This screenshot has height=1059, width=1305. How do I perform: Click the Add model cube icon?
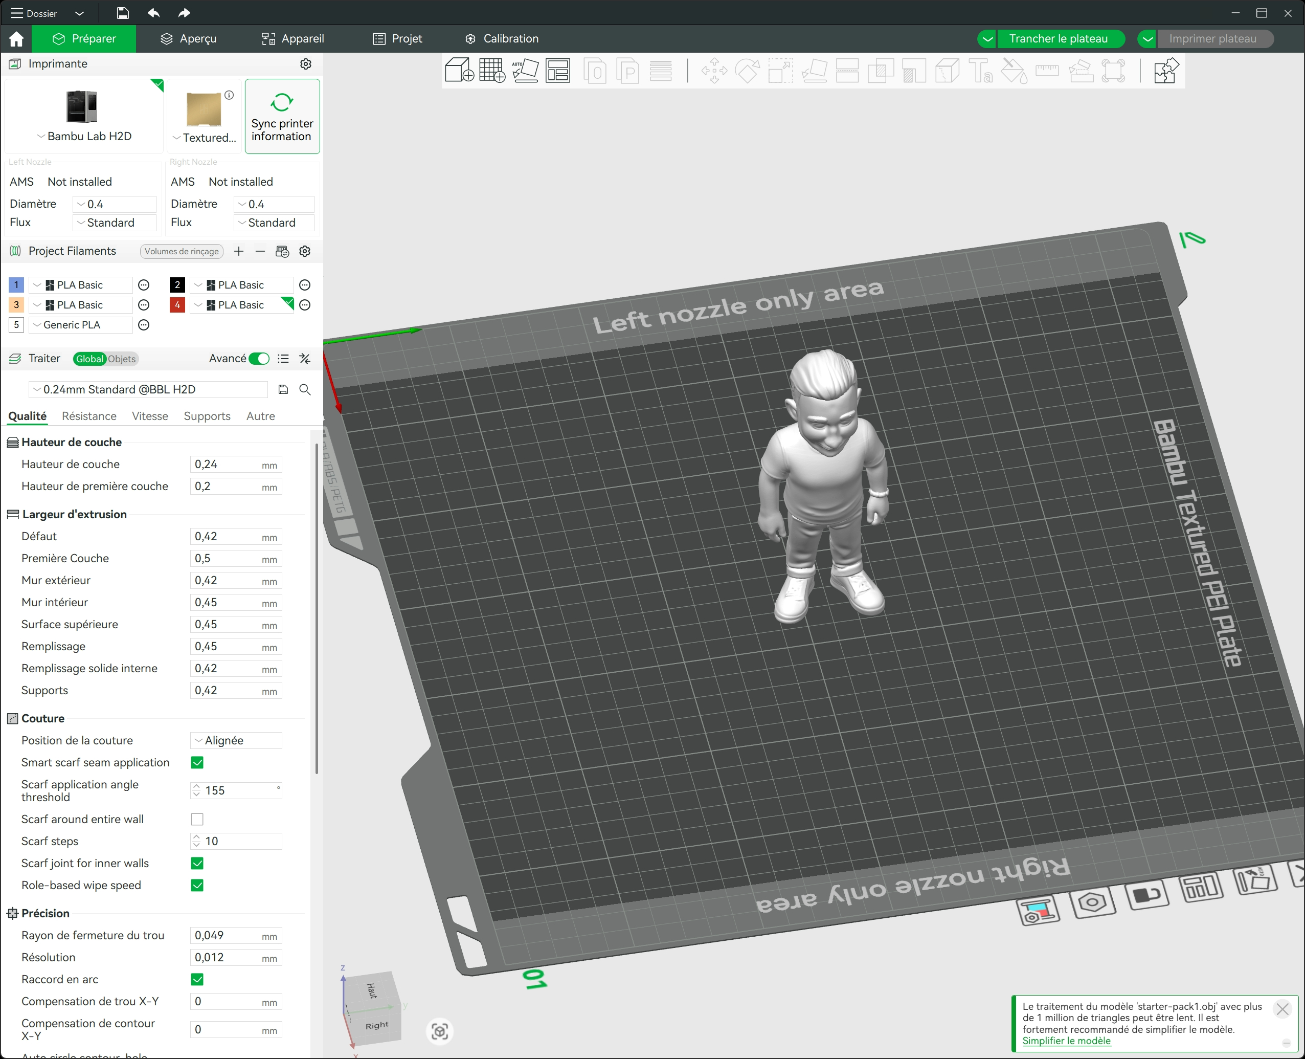[459, 71]
